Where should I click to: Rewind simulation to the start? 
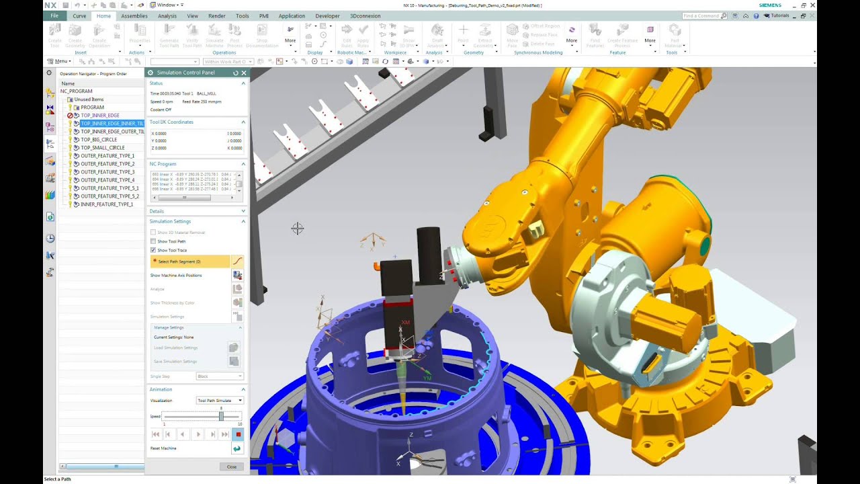click(x=157, y=435)
